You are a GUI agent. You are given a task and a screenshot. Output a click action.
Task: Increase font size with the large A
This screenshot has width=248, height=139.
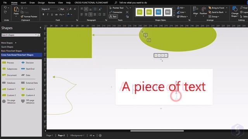coord(71,9)
